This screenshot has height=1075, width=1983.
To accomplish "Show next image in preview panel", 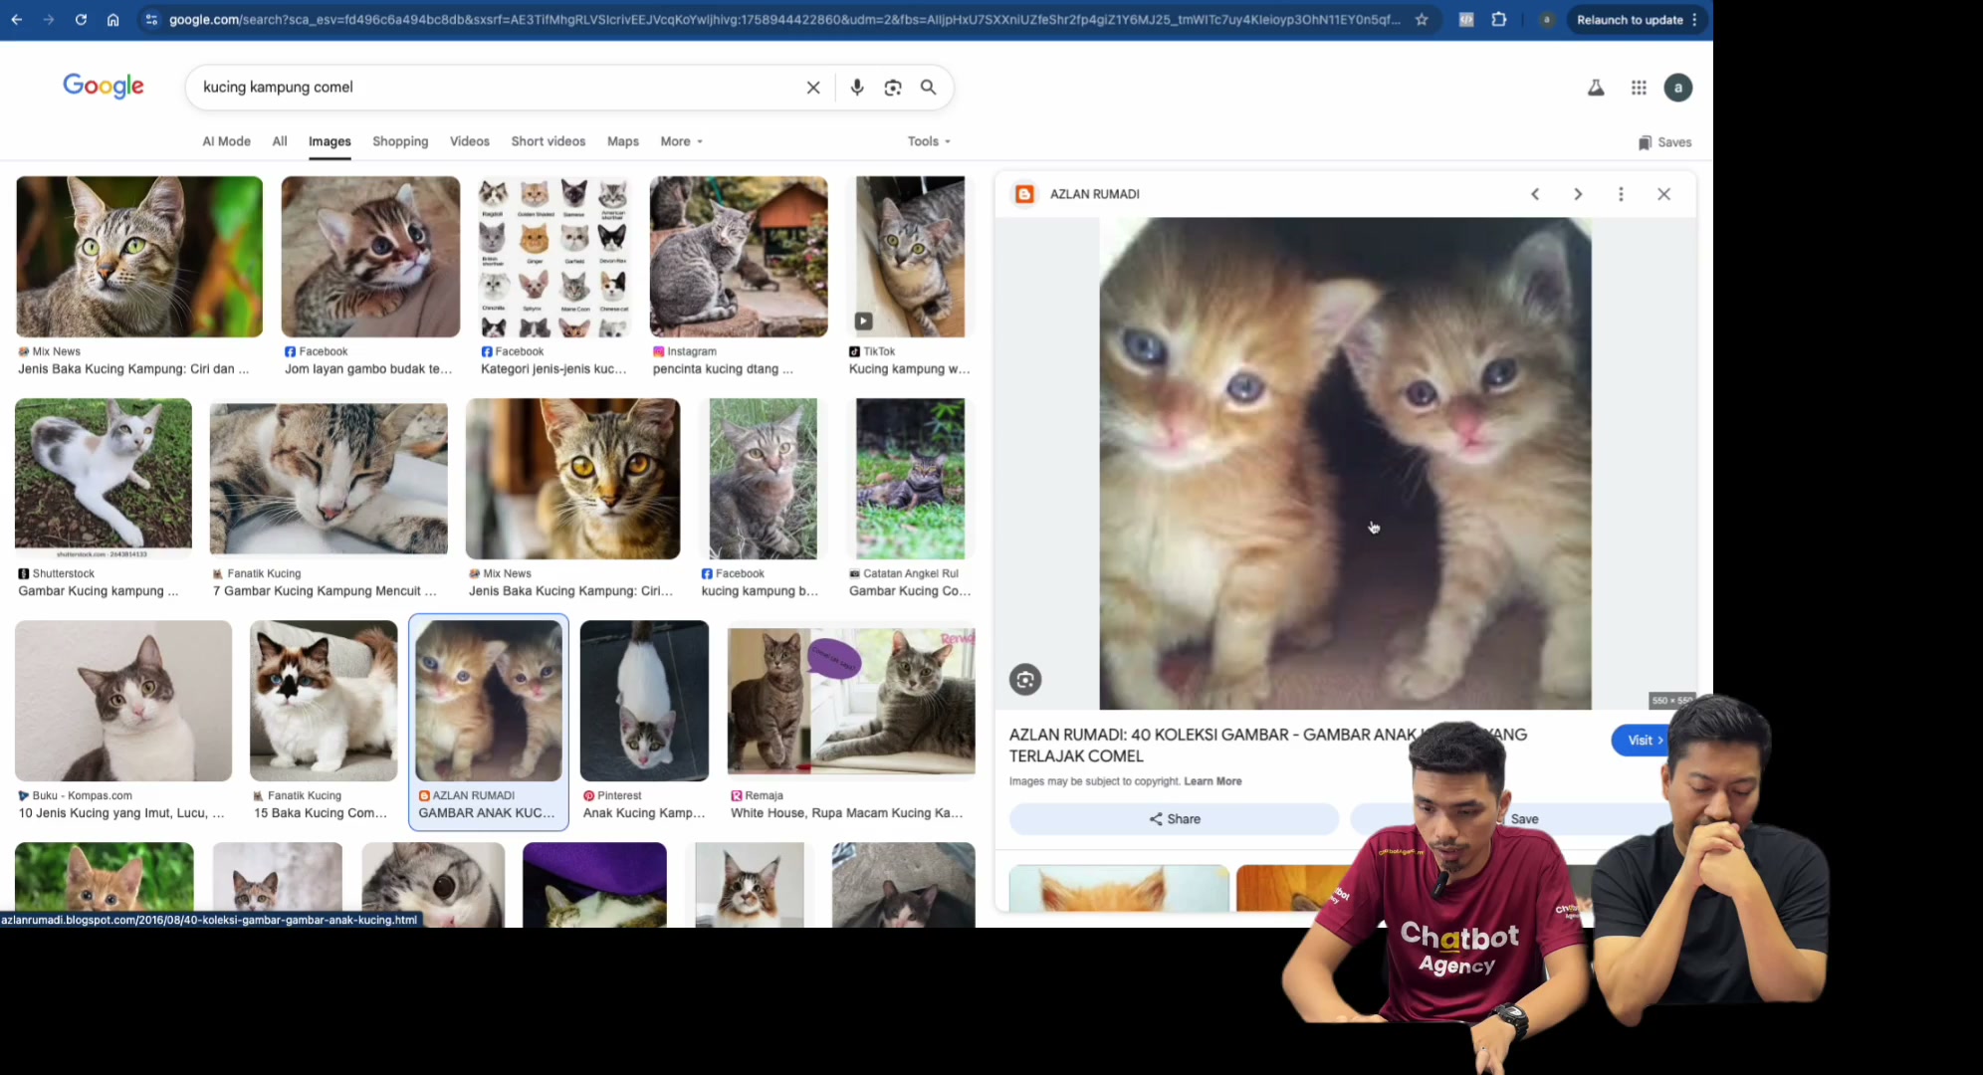I will pos(1578,194).
